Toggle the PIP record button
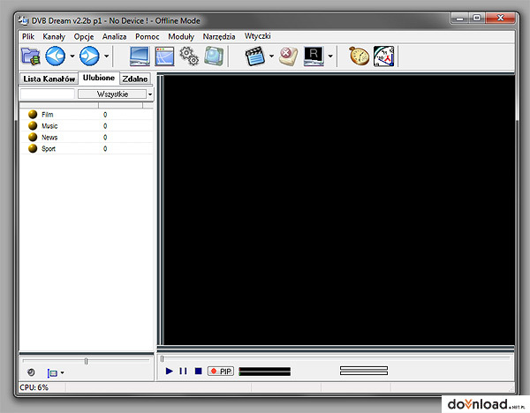This screenshot has width=530, height=413. pyautogui.click(x=221, y=372)
